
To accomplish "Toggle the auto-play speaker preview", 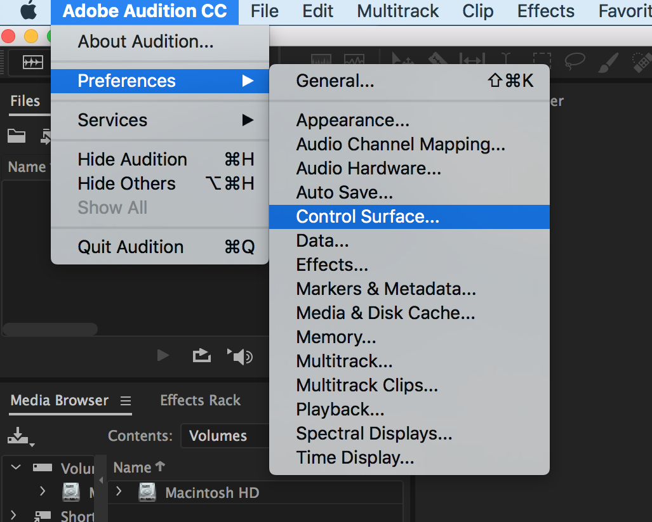I will [240, 356].
